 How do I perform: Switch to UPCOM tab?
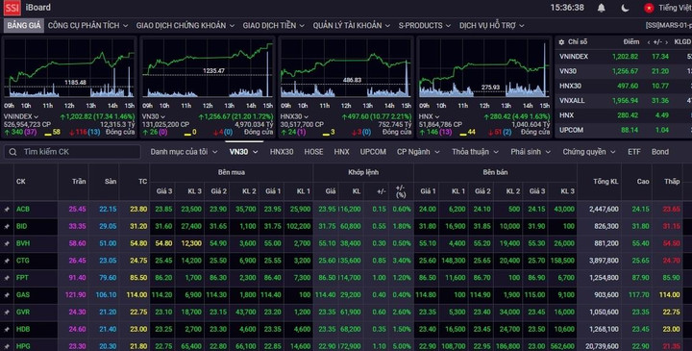click(x=373, y=152)
